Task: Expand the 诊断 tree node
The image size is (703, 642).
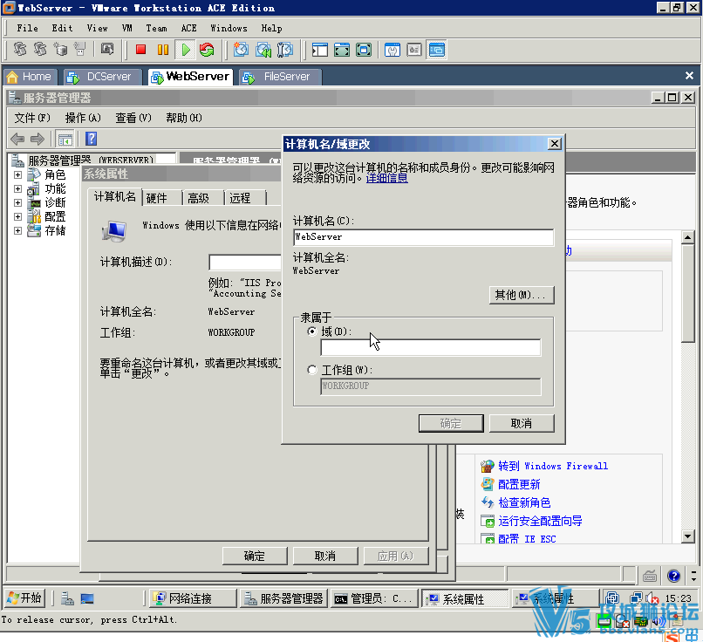Action: click(18, 202)
